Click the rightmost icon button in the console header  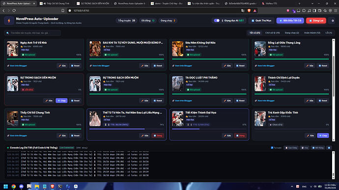(x=329, y=148)
